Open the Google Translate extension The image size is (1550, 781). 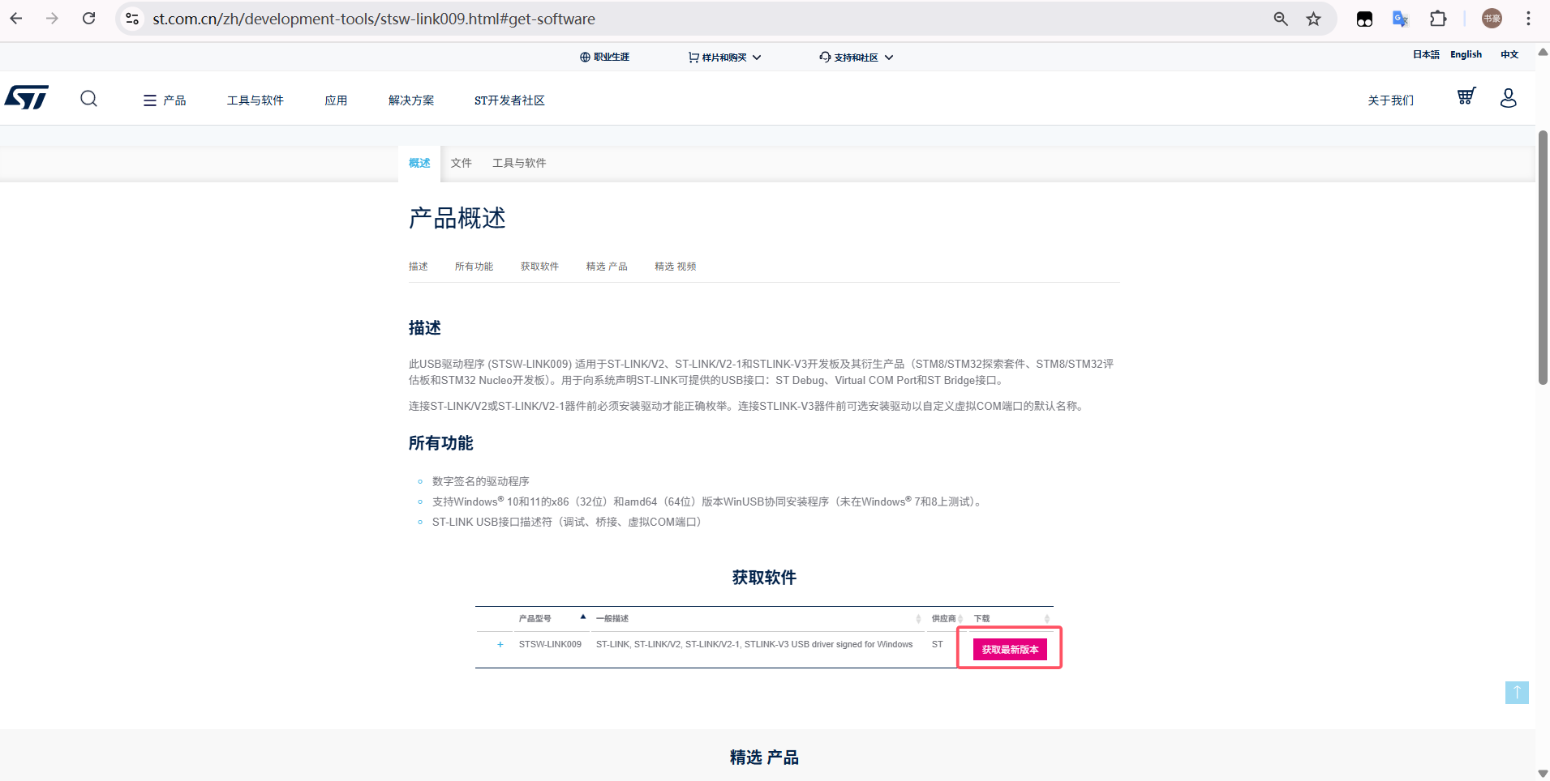coord(1401,19)
